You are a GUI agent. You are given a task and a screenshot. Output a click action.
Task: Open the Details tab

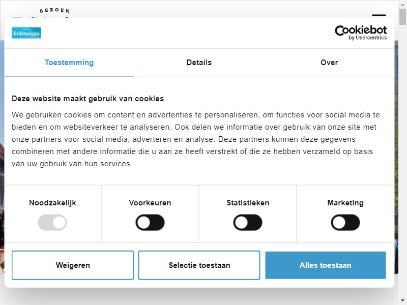click(199, 63)
